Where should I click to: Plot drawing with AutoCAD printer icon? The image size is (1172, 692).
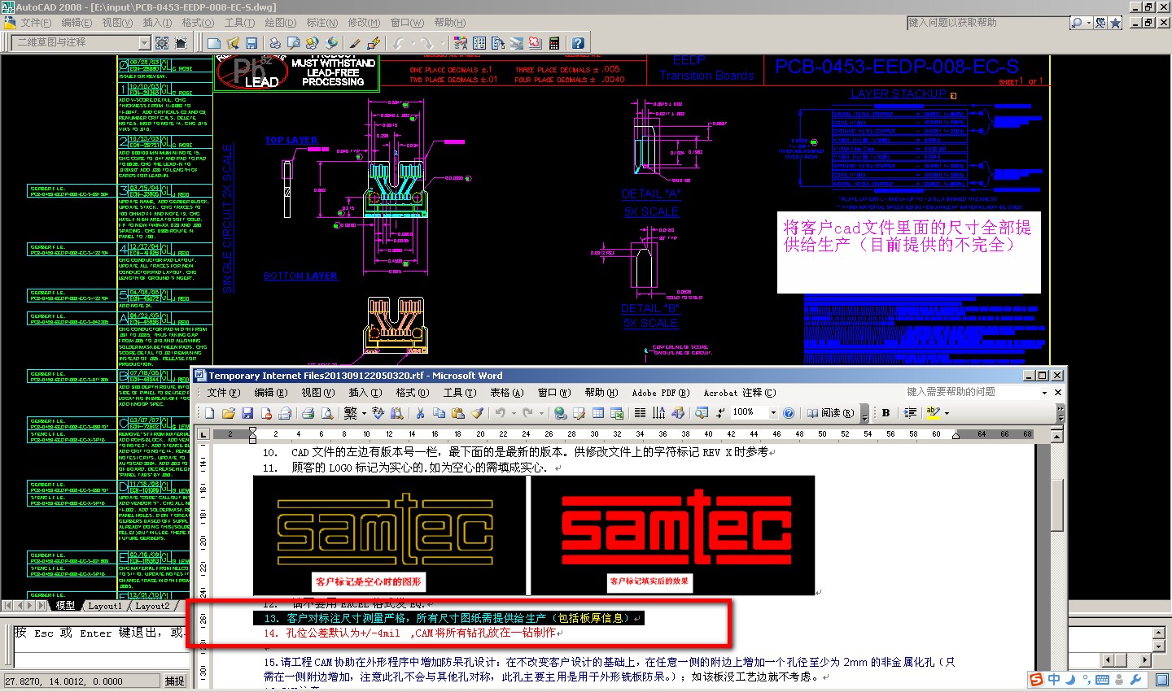point(275,42)
